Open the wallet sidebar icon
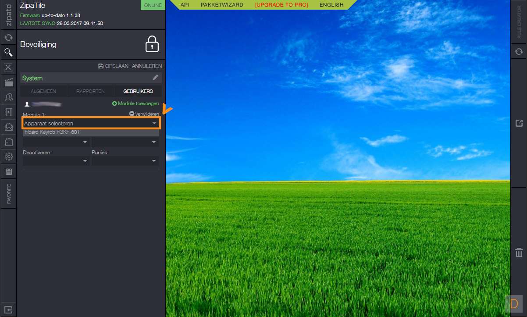This screenshot has height=317, width=527. pyautogui.click(x=8, y=142)
